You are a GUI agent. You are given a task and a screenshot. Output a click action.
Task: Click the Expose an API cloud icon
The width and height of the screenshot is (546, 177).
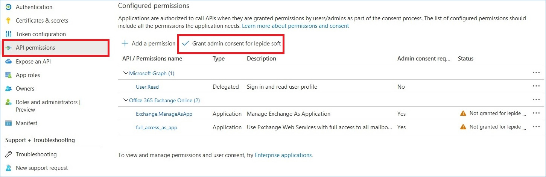[x=8, y=61]
